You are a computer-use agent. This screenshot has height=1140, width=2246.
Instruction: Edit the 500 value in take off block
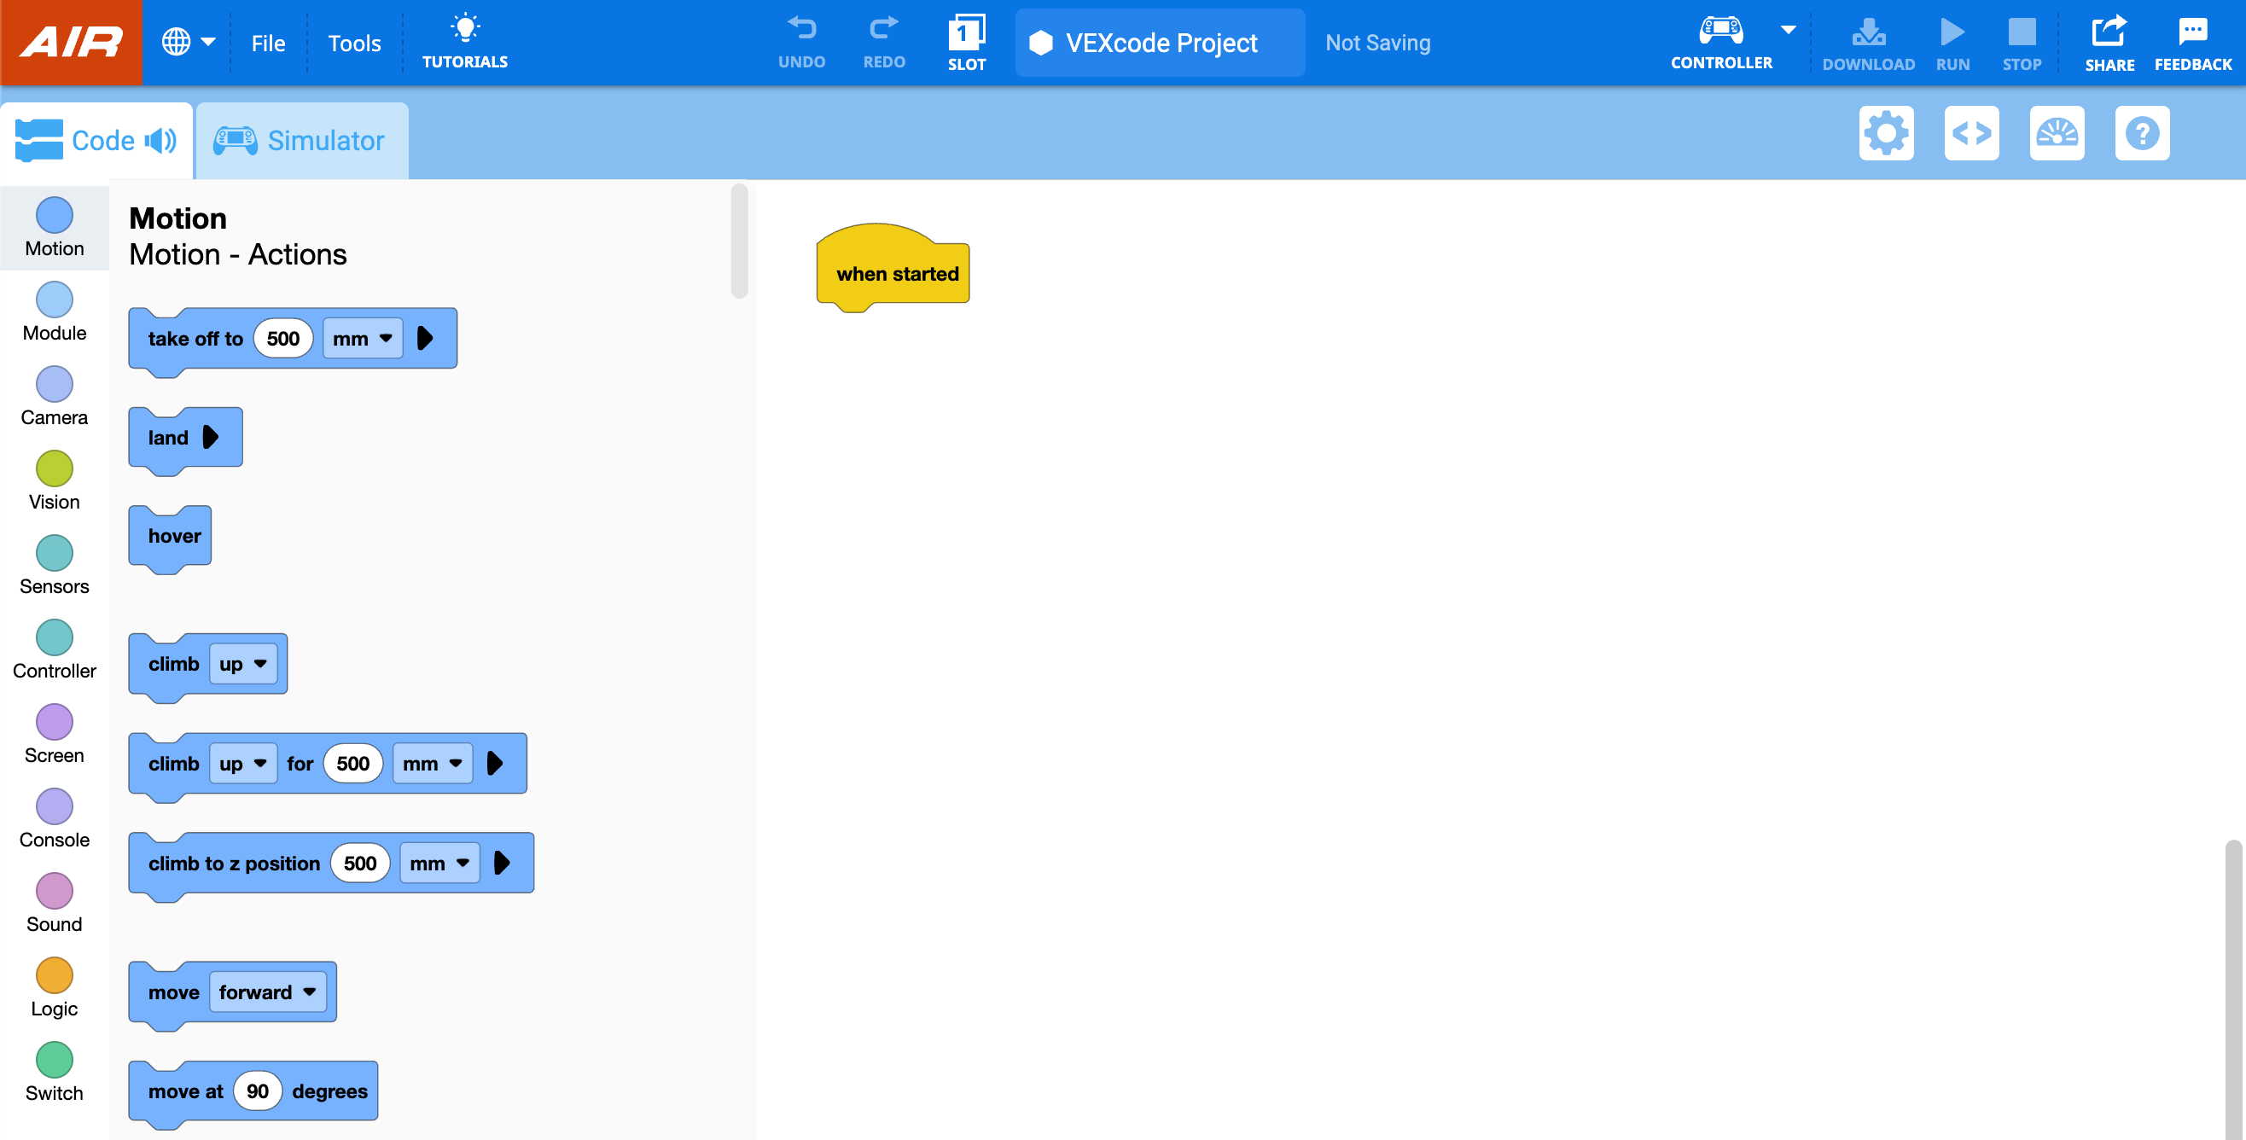click(282, 338)
